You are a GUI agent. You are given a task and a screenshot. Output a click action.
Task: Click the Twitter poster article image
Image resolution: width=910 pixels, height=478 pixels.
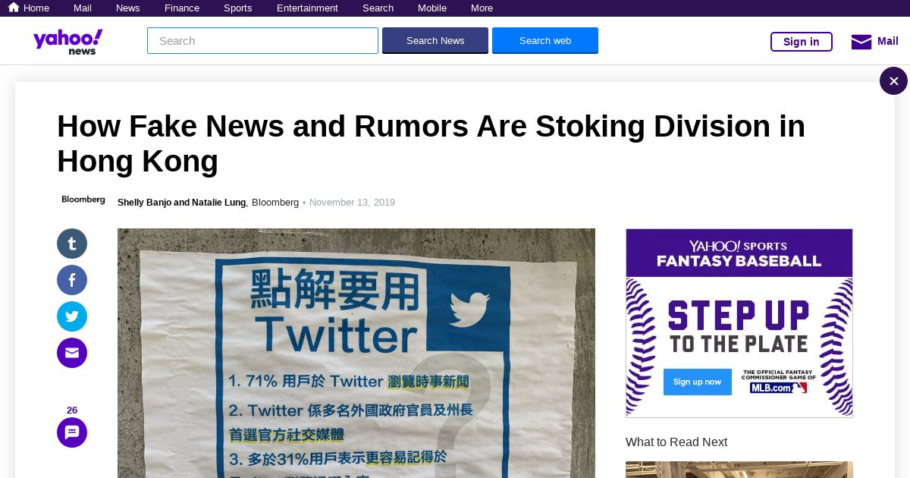click(x=356, y=353)
